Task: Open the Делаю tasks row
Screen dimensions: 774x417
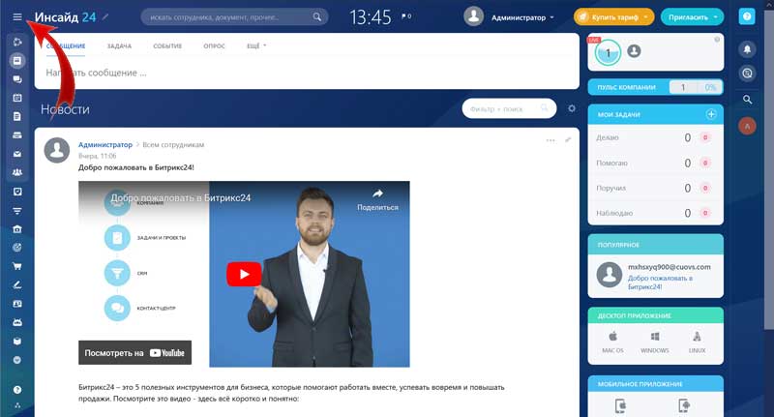Action: click(x=655, y=137)
